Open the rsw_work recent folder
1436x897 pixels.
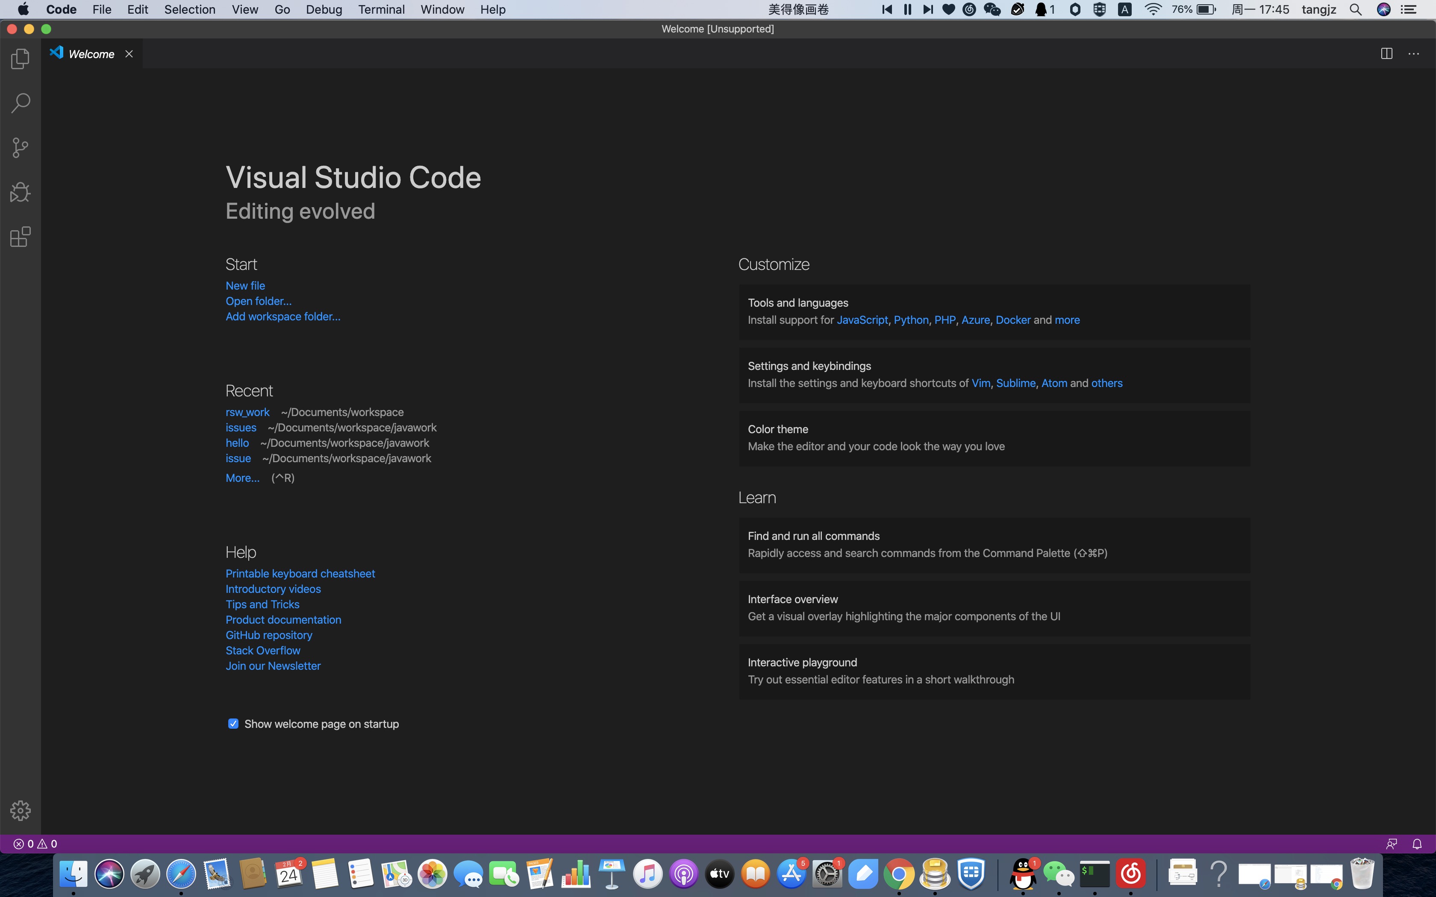(x=247, y=412)
